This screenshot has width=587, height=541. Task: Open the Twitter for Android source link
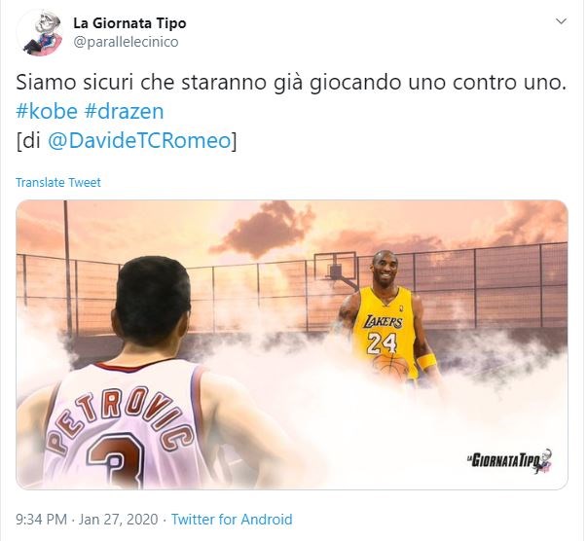(232, 520)
